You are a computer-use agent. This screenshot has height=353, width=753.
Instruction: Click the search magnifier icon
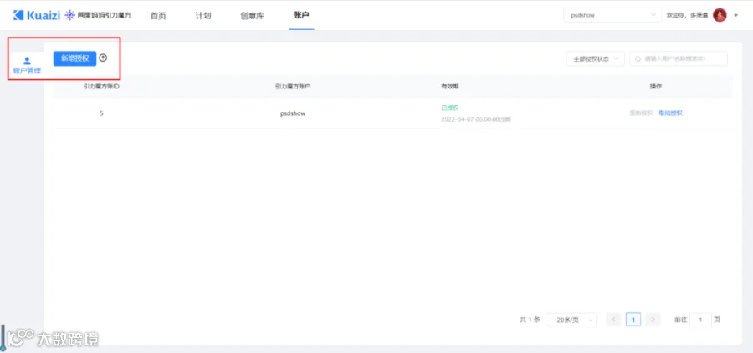638,59
